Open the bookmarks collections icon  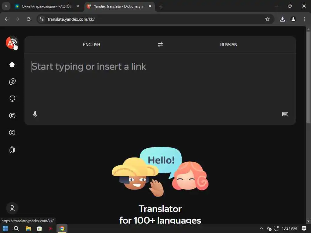click(12, 150)
